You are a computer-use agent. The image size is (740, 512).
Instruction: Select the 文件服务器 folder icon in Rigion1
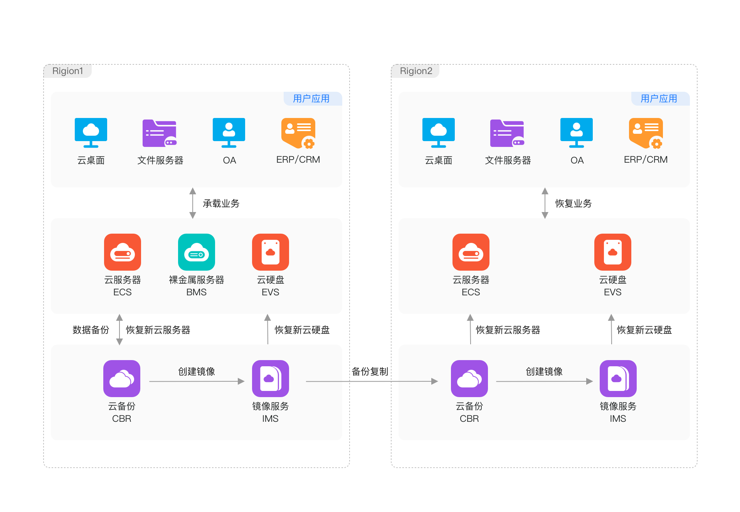pyautogui.click(x=160, y=133)
